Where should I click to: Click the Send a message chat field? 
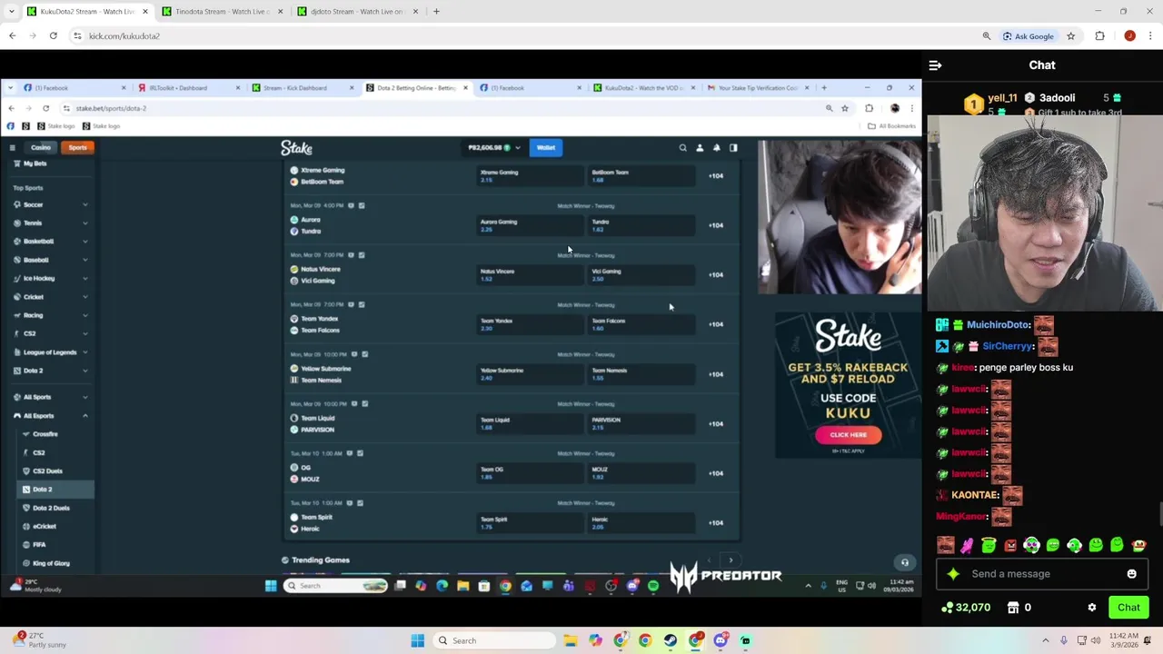click(1040, 574)
